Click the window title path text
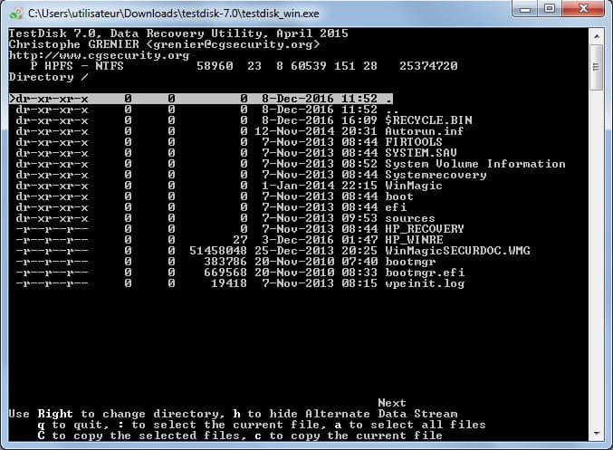Image resolution: width=613 pixels, height=450 pixels. coord(174,14)
